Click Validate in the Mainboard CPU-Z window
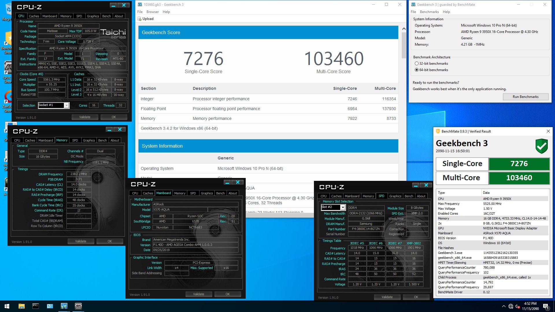Screen dimensions: 555x312 click(199, 294)
